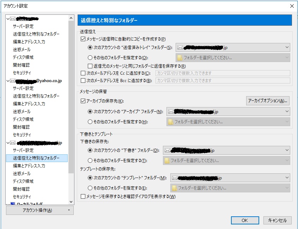Click envelope icon in Templates folder dropdown
Viewport: 298px width, 229px height.
pyautogui.click(x=174, y=178)
